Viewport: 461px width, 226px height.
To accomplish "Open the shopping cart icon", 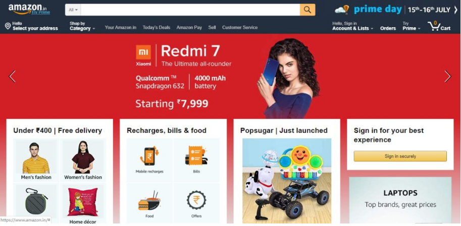I will [434, 26].
